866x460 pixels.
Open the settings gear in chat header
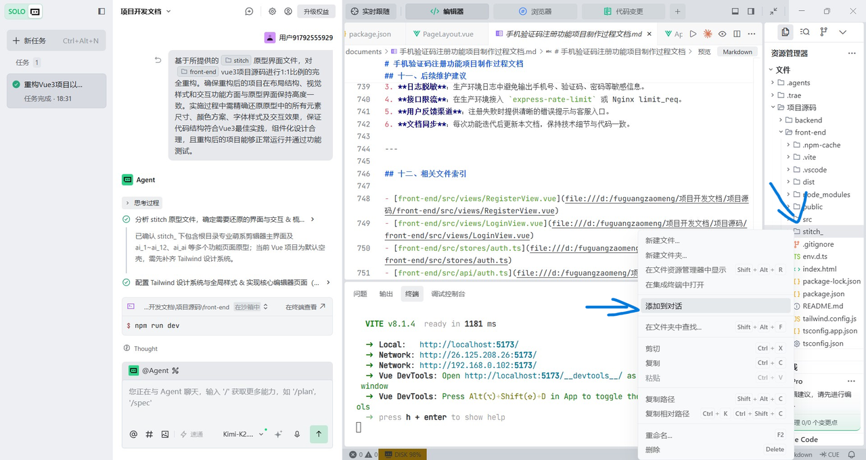click(273, 11)
